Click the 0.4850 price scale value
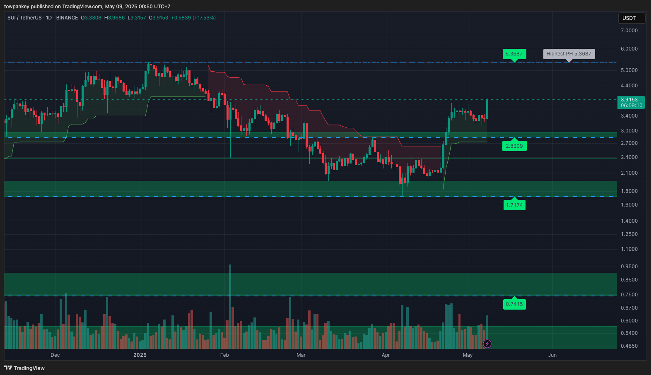651x375 pixels. coord(629,346)
